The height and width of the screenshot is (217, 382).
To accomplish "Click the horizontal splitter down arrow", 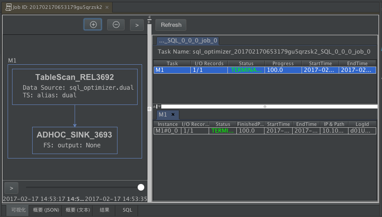I will [159, 106].
